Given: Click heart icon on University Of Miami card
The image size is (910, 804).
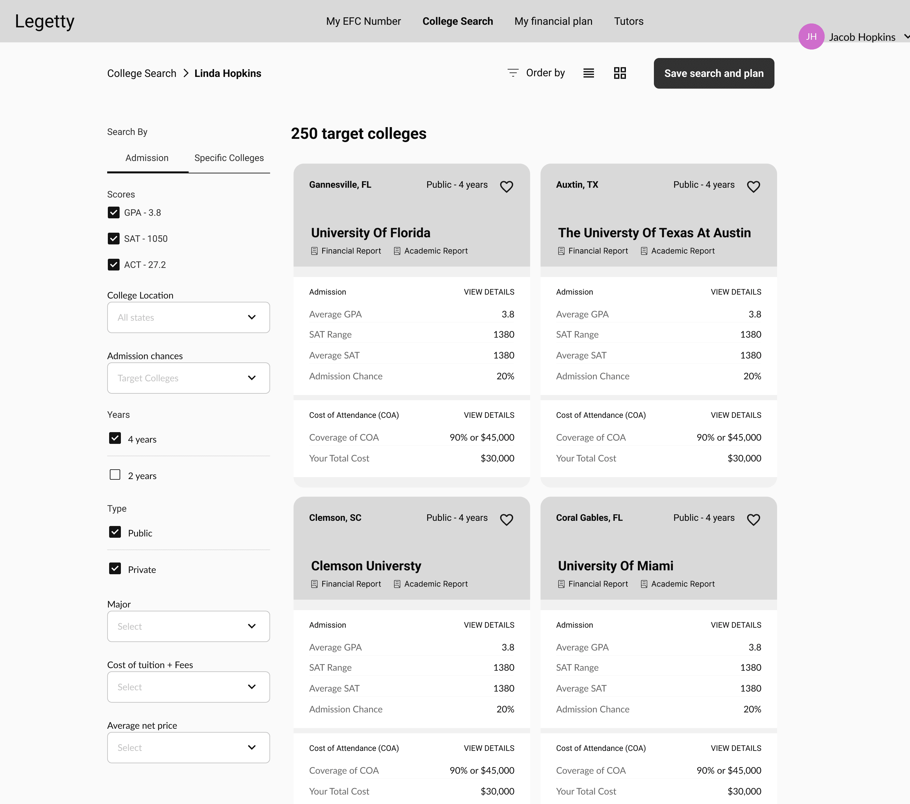Looking at the screenshot, I should click(753, 519).
